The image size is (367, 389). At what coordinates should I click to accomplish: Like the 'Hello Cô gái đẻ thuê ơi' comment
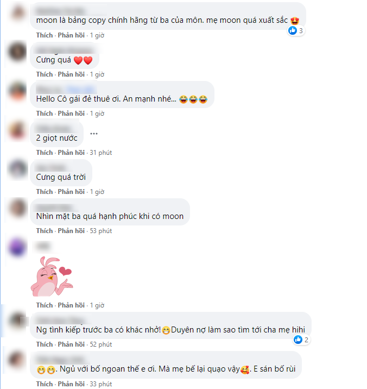tap(45, 114)
